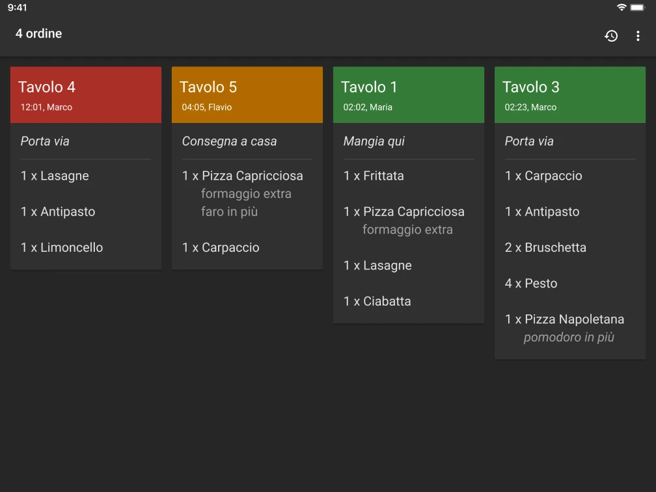Open the three-dot overflow menu icon

(x=638, y=36)
